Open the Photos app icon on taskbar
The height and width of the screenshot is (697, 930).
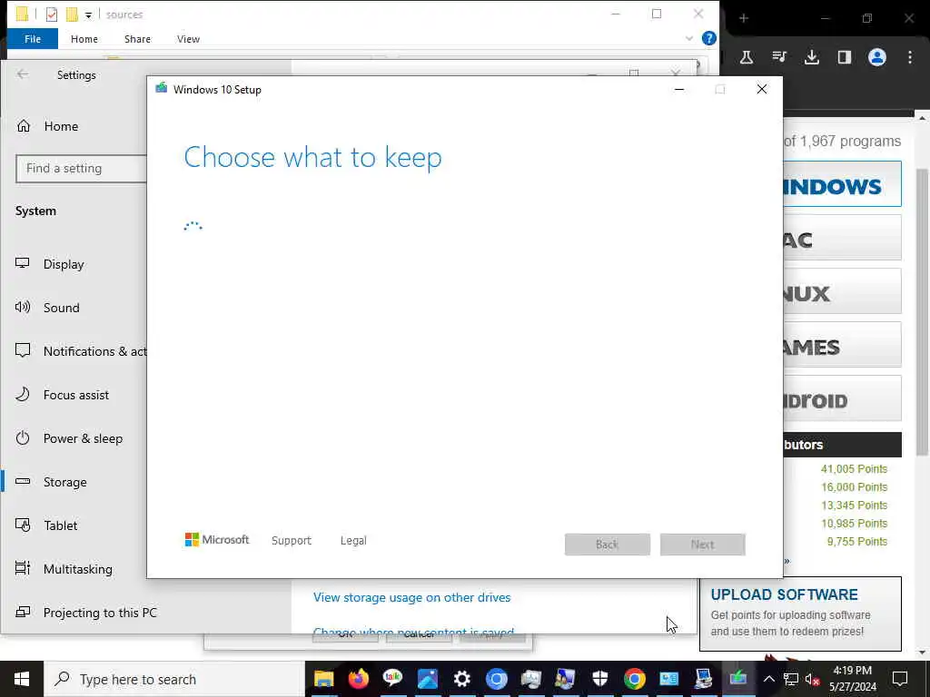[427, 679]
